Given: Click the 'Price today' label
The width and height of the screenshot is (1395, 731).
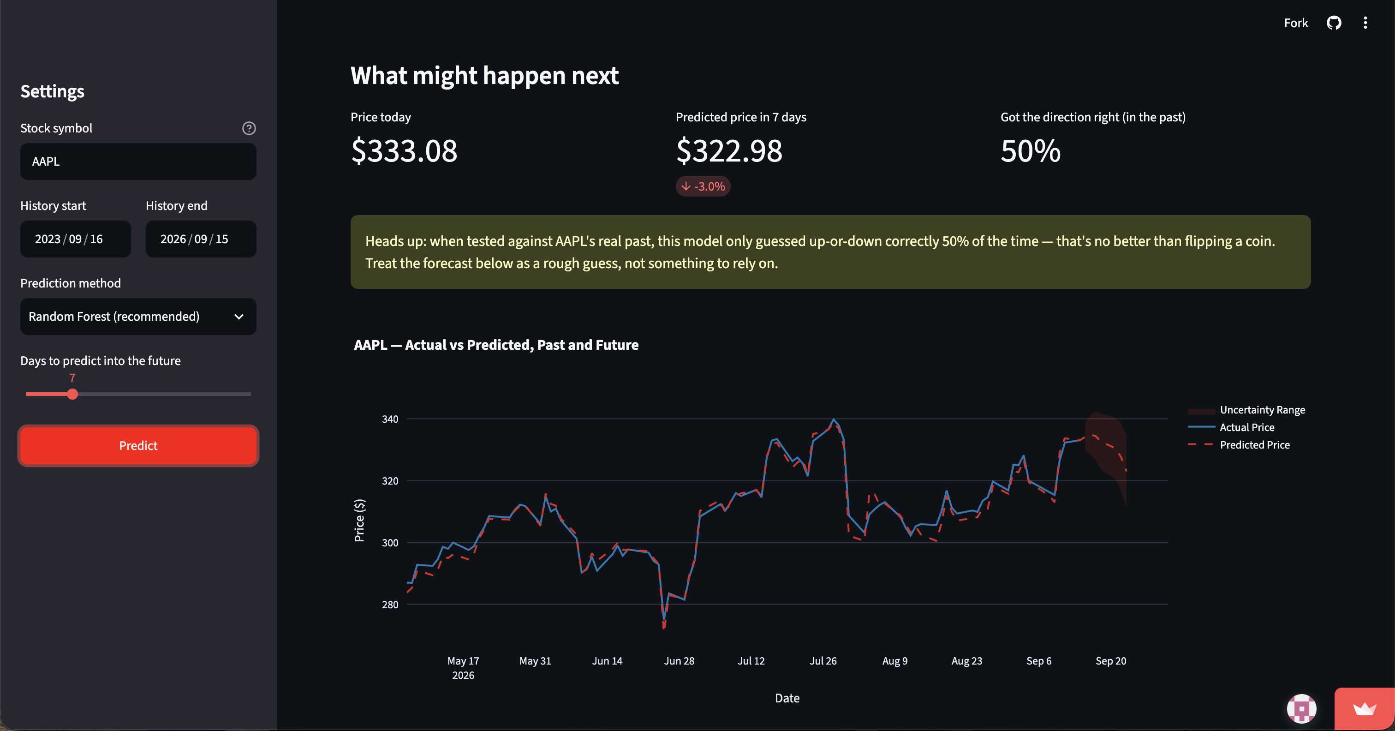Looking at the screenshot, I should click(381, 117).
